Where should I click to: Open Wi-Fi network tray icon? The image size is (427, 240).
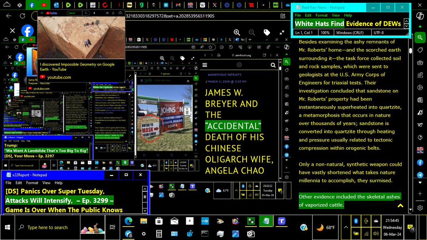click(x=366, y=233)
